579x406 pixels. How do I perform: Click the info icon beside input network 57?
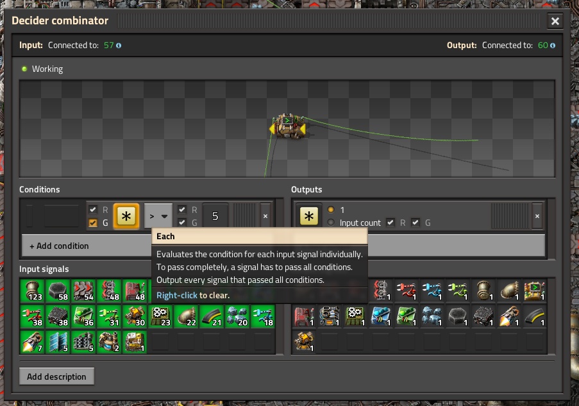pyautogui.click(x=119, y=46)
